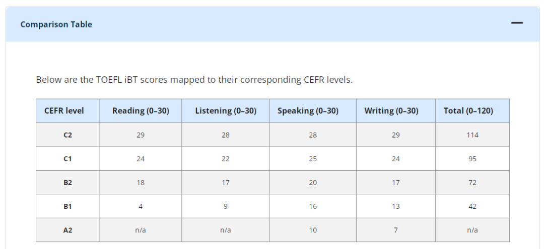Collapse the Comparison Table section using minus icon
The width and height of the screenshot is (544, 249).
point(517,23)
